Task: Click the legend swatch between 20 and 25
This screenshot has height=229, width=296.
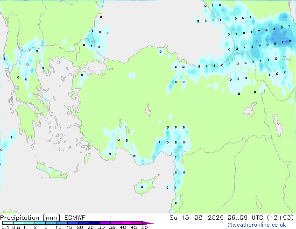Action: (83, 223)
